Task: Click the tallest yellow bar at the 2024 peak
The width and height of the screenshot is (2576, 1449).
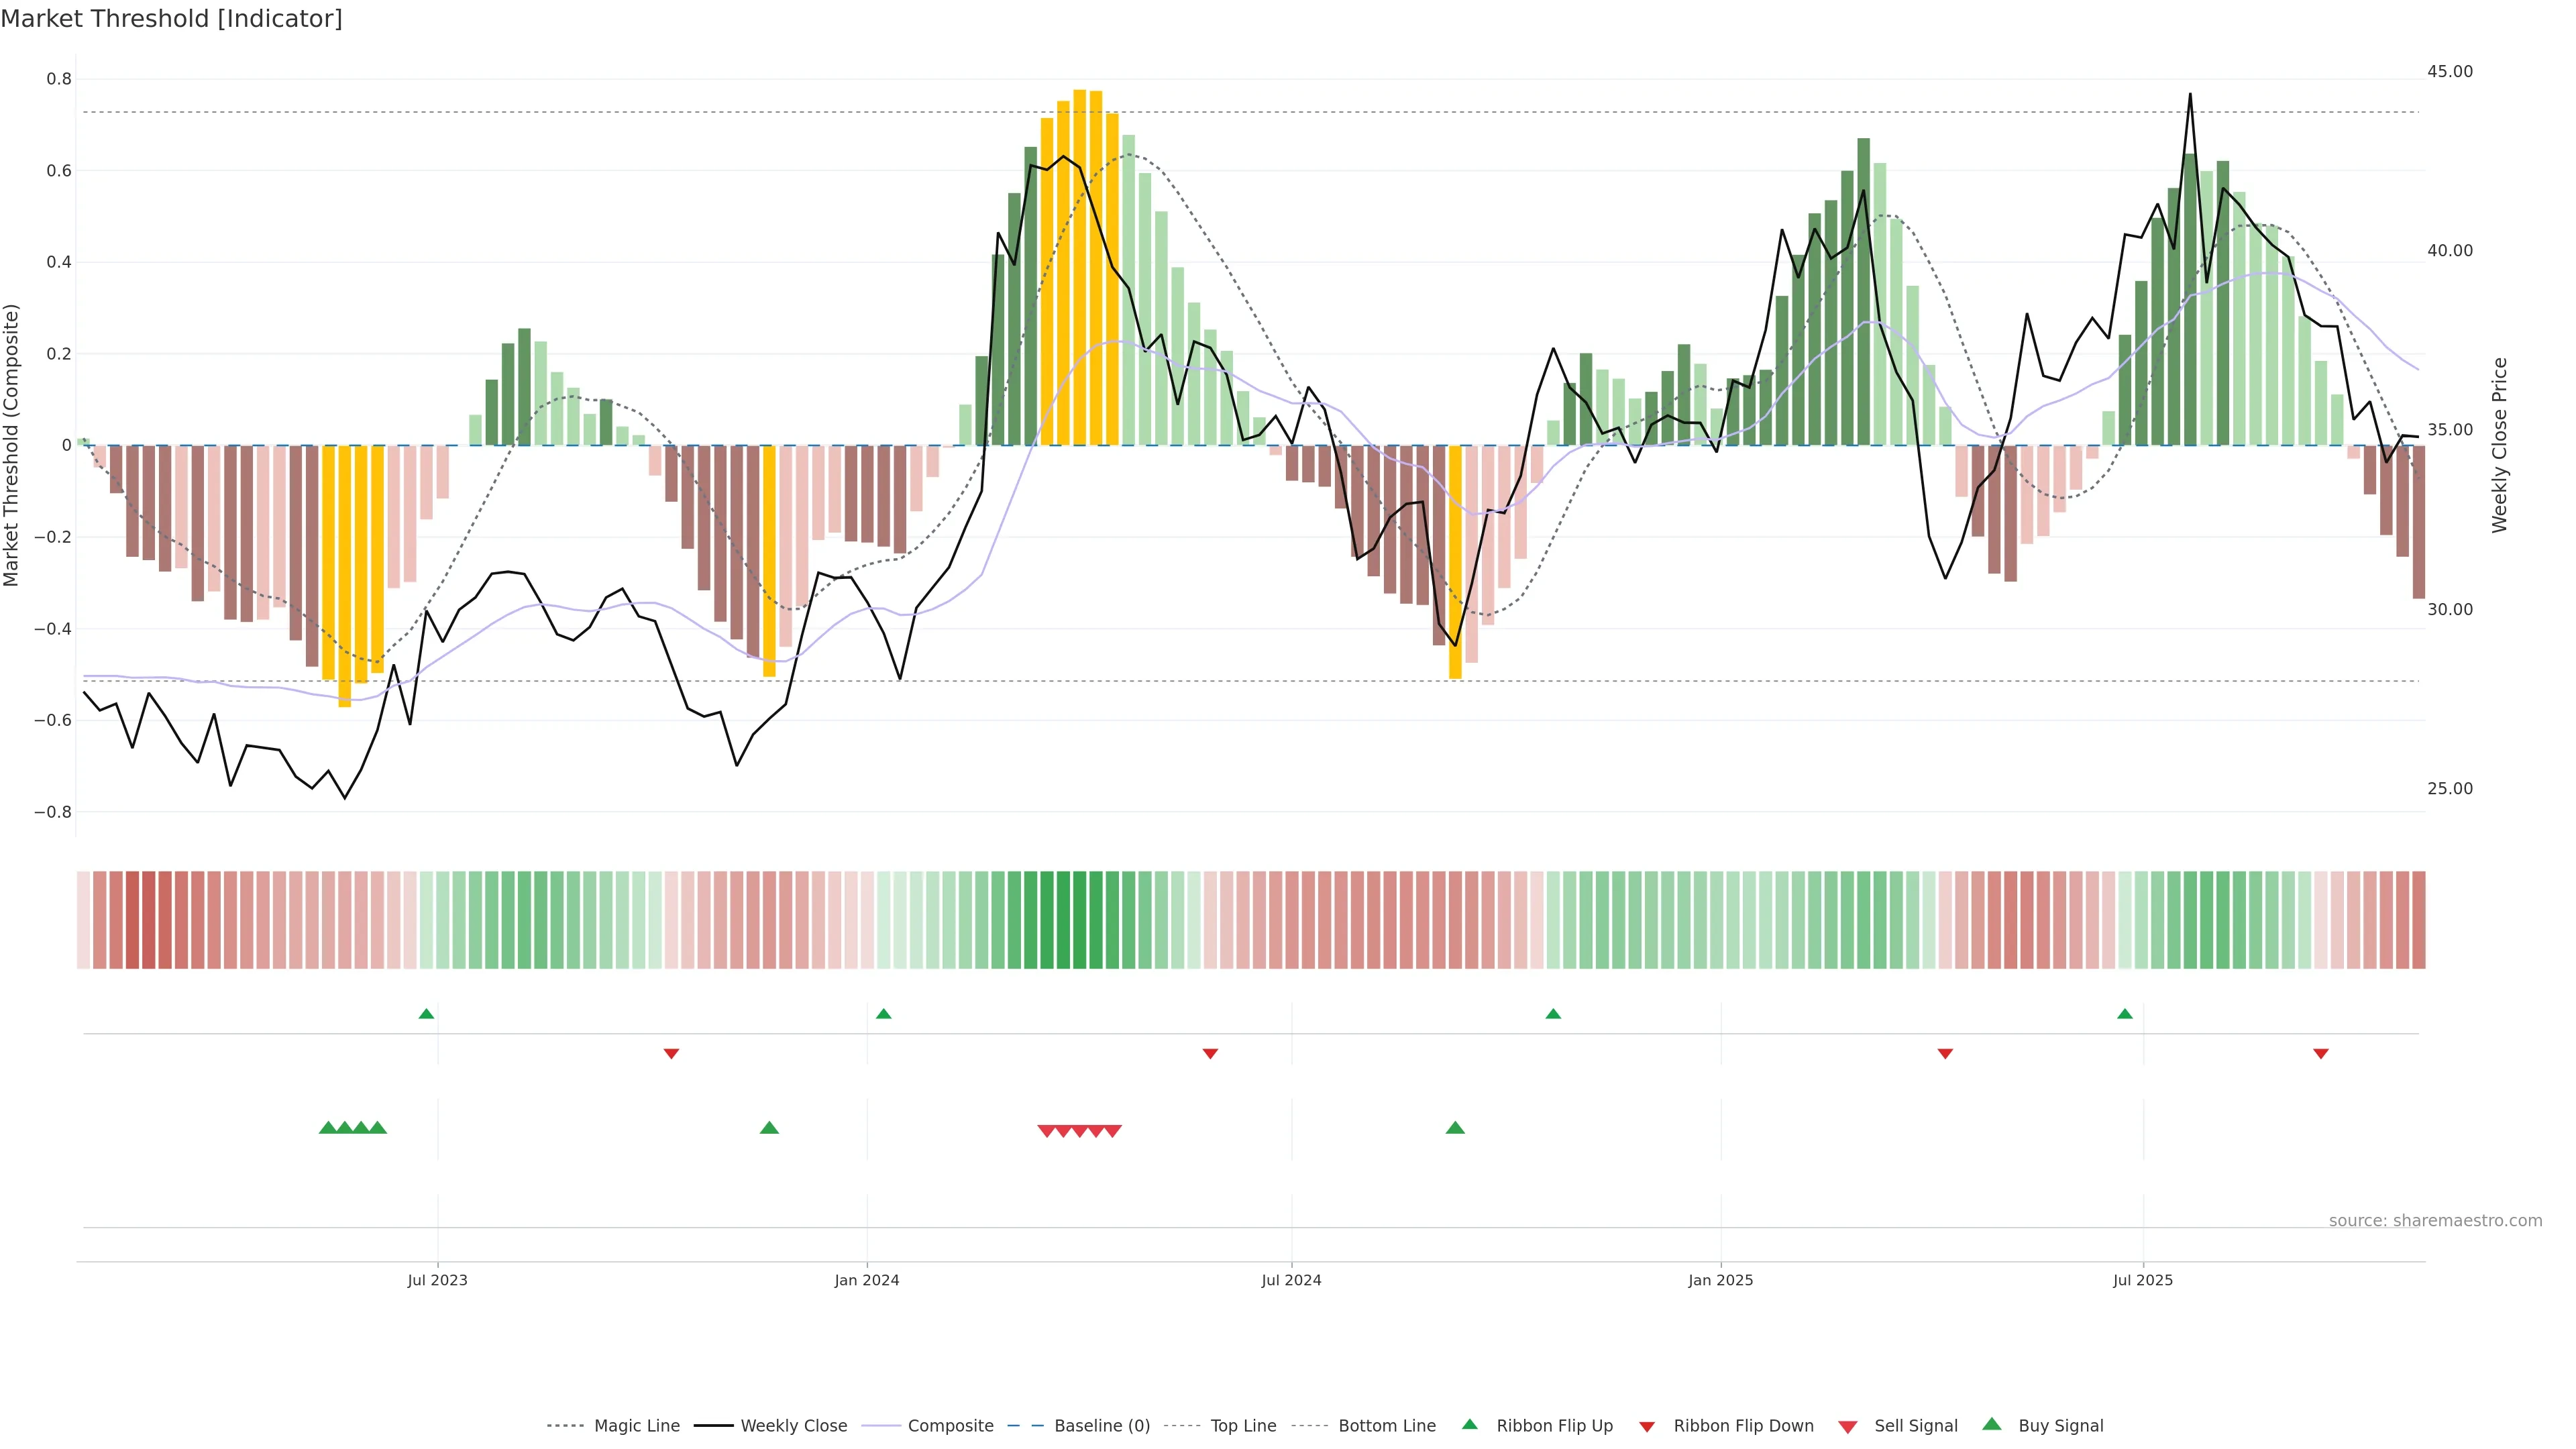Action: [x=1080, y=268]
